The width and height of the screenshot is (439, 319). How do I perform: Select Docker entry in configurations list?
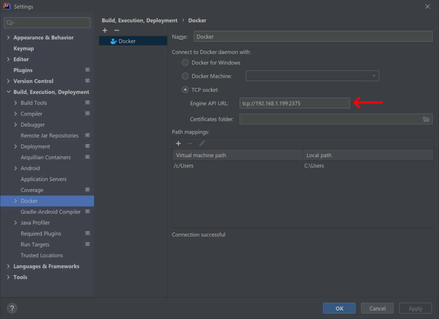(133, 41)
